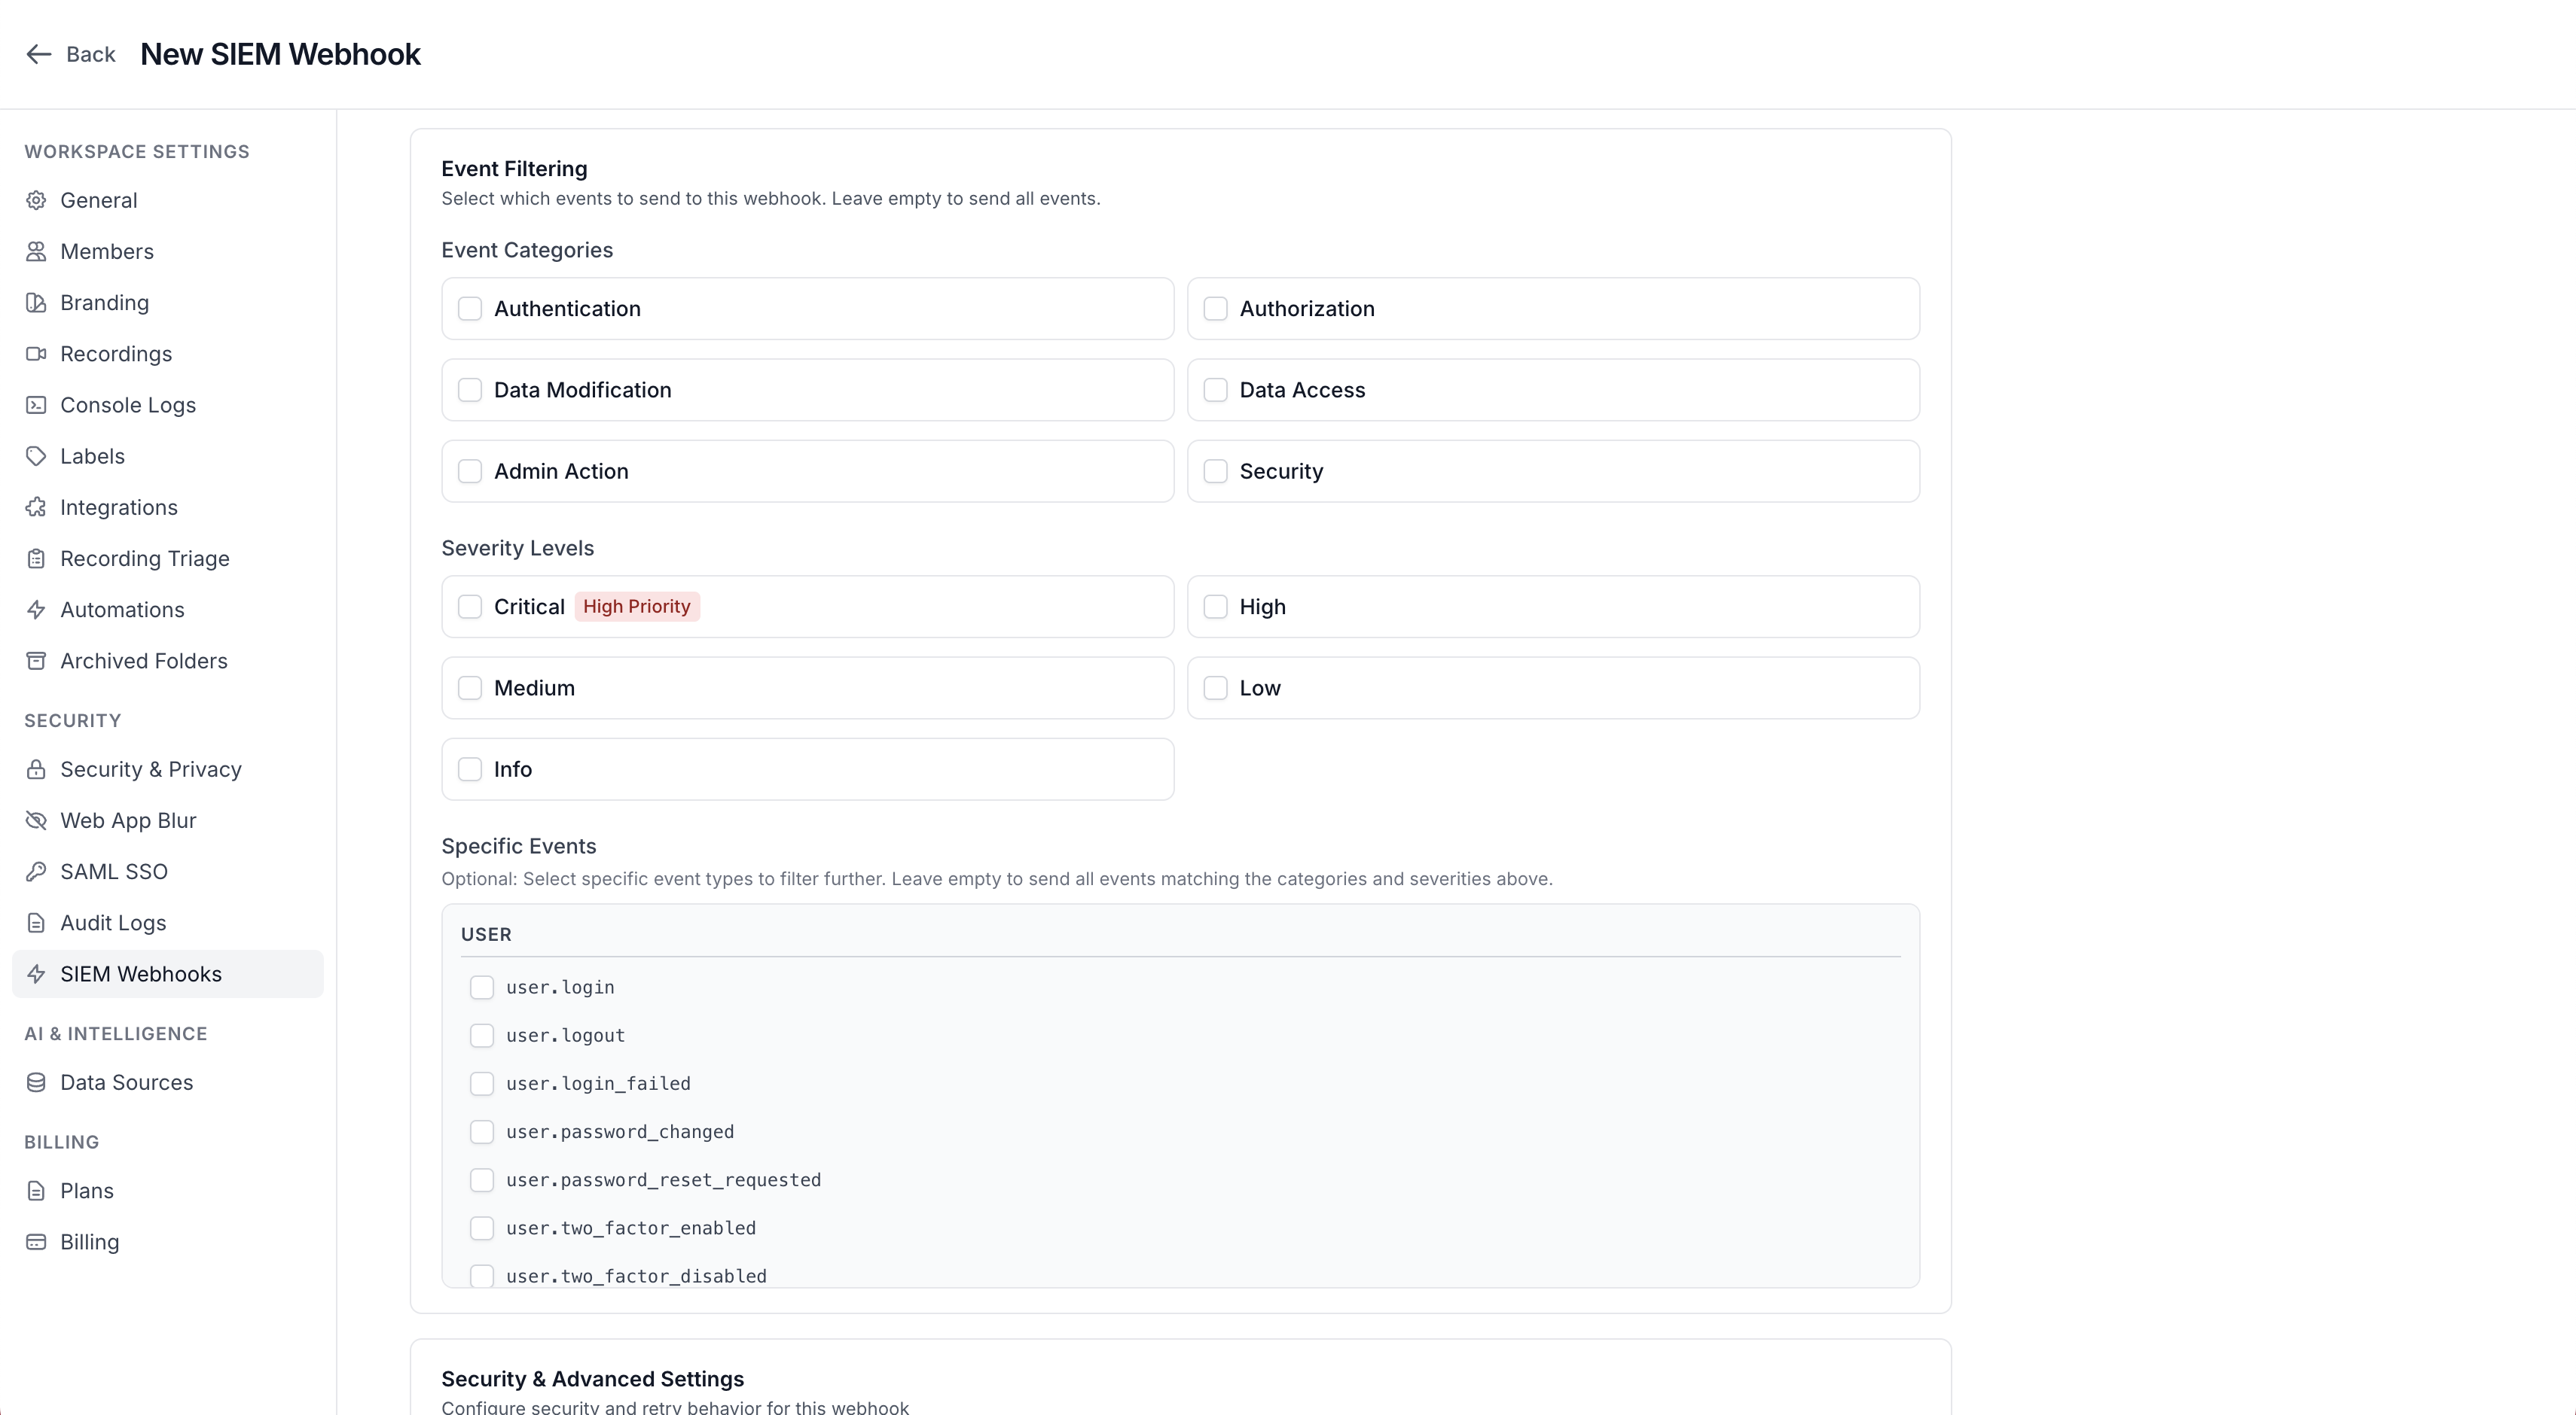
Task: Click the Back link
Action: point(90,54)
